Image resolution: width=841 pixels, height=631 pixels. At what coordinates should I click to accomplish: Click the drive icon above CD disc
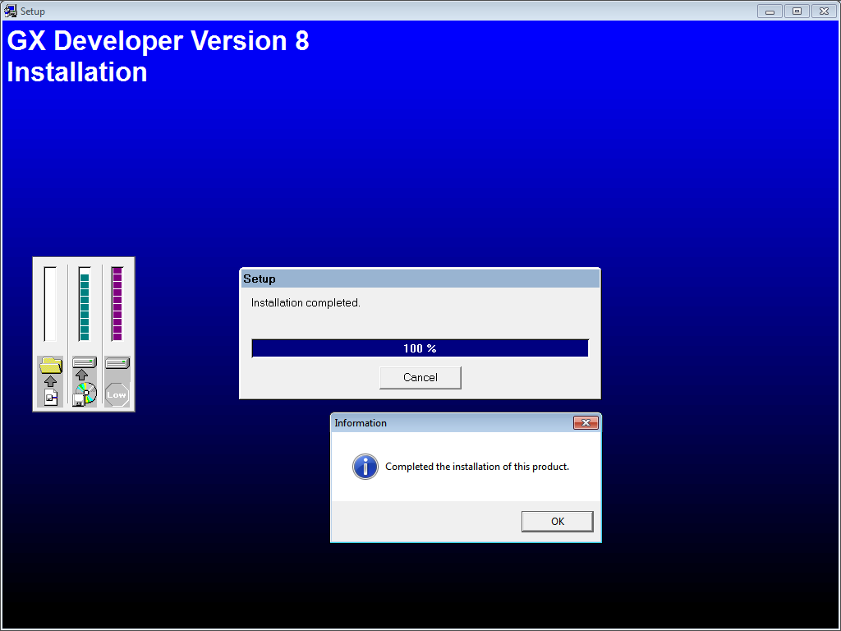(x=85, y=362)
